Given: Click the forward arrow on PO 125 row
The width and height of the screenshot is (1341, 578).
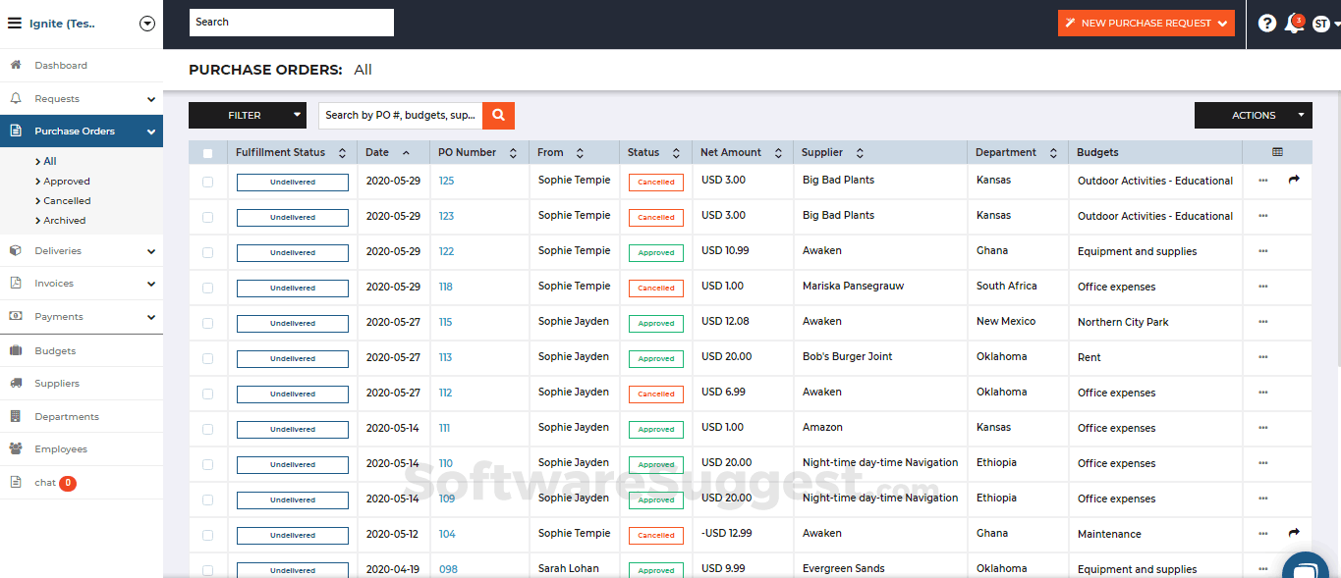Looking at the screenshot, I should click(x=1294, y=180).
